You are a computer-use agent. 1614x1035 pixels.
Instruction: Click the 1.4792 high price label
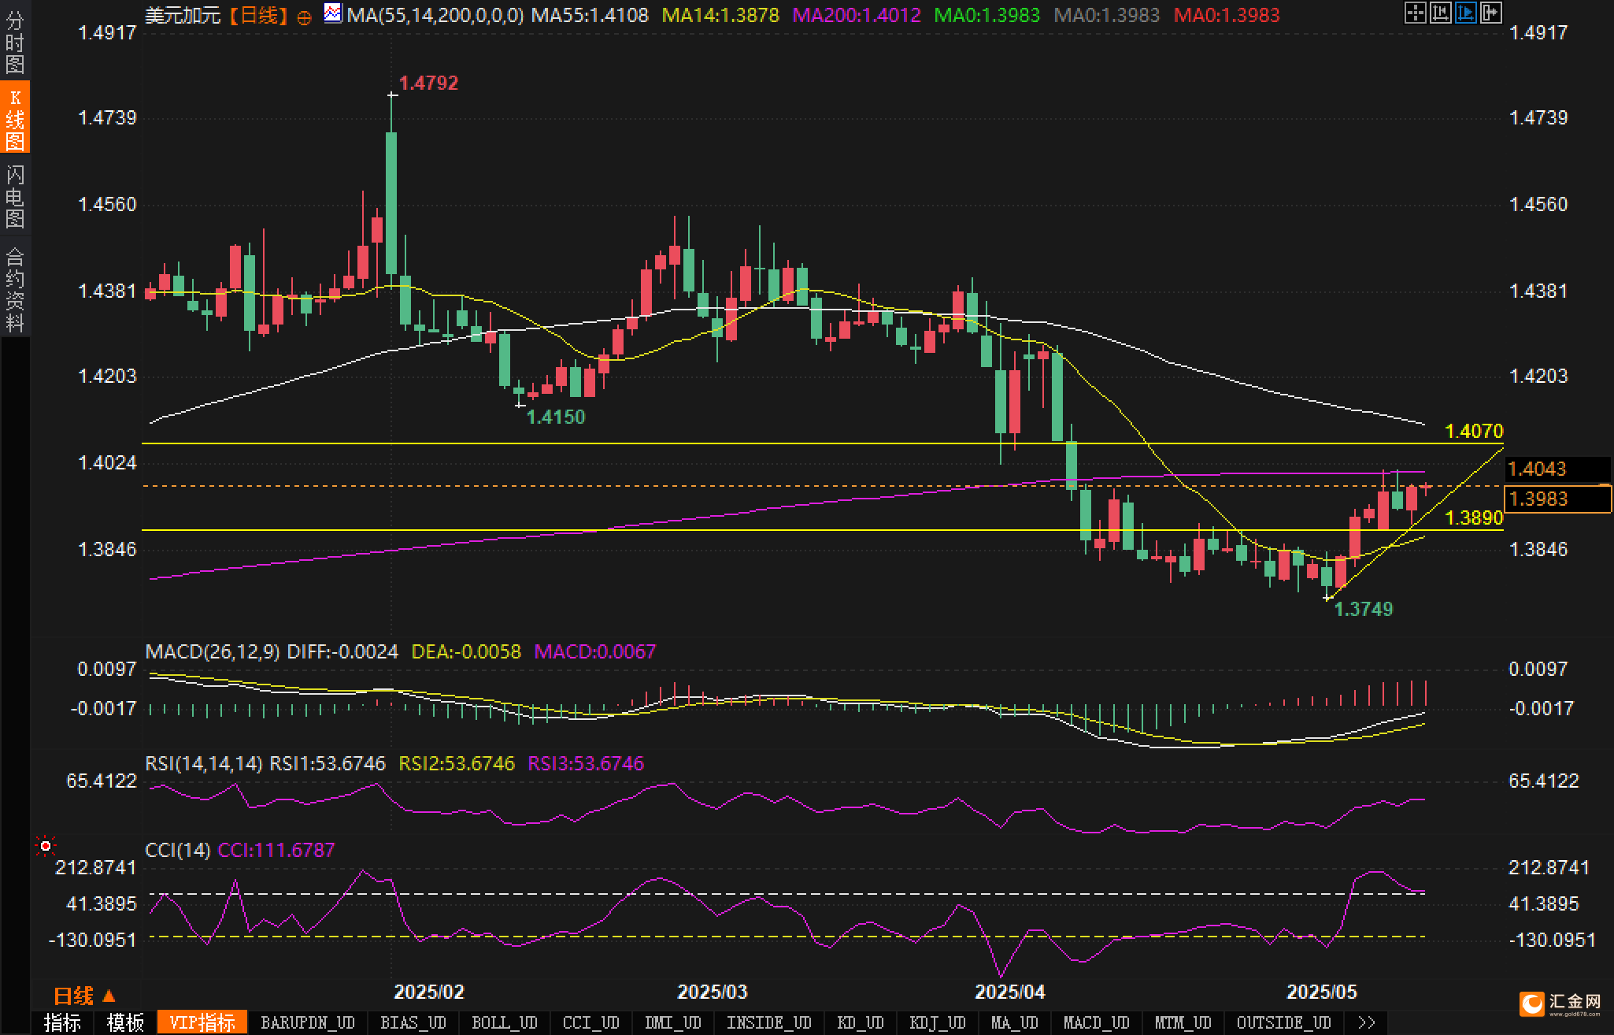pyautogui.click(x=428, y=83)
